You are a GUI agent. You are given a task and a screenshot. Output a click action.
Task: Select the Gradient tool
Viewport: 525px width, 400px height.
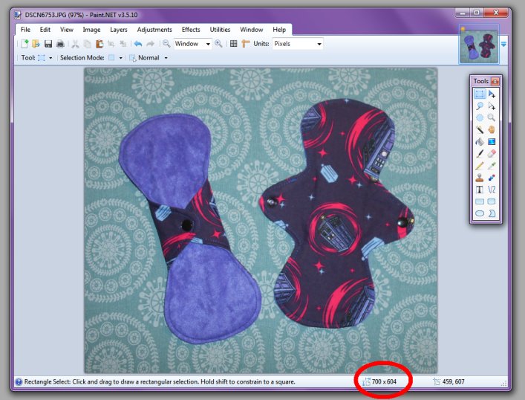click(x=492, y=141)
